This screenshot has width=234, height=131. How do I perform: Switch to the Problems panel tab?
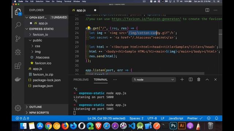[81, 80]
